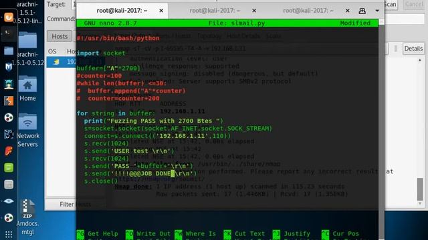This screenshot has width=428, height=240.
Task: Click 'Write Out' in nano shortcuts
Action: pos(153,234)
